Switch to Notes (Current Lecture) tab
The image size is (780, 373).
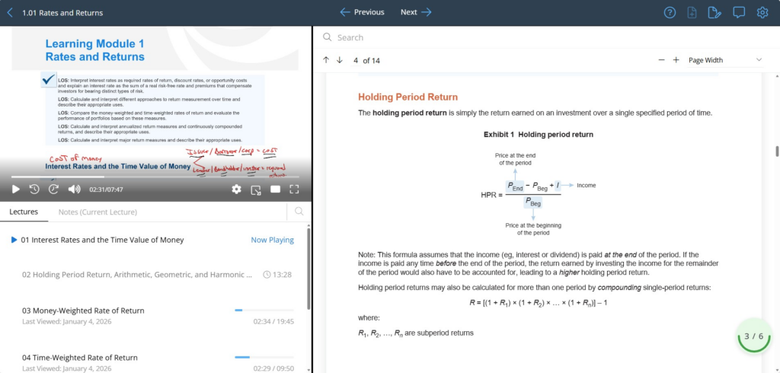click(x=97, y=212)
